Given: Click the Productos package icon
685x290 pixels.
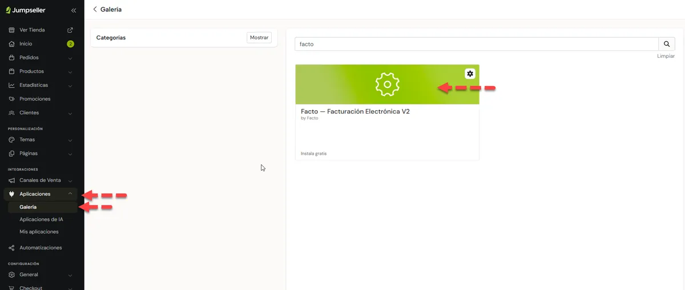Looking at the screenshot, I should pos(11,71).
